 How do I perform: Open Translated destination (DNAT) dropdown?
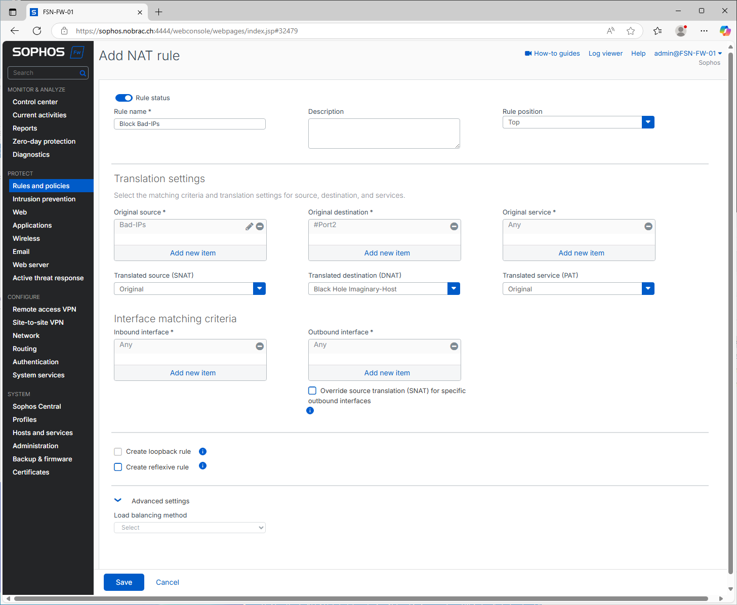coord(384,289)
